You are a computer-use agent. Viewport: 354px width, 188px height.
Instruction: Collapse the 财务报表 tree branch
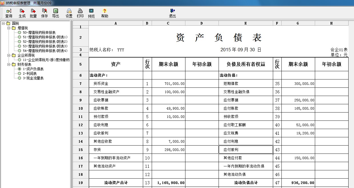coord(9,64)
